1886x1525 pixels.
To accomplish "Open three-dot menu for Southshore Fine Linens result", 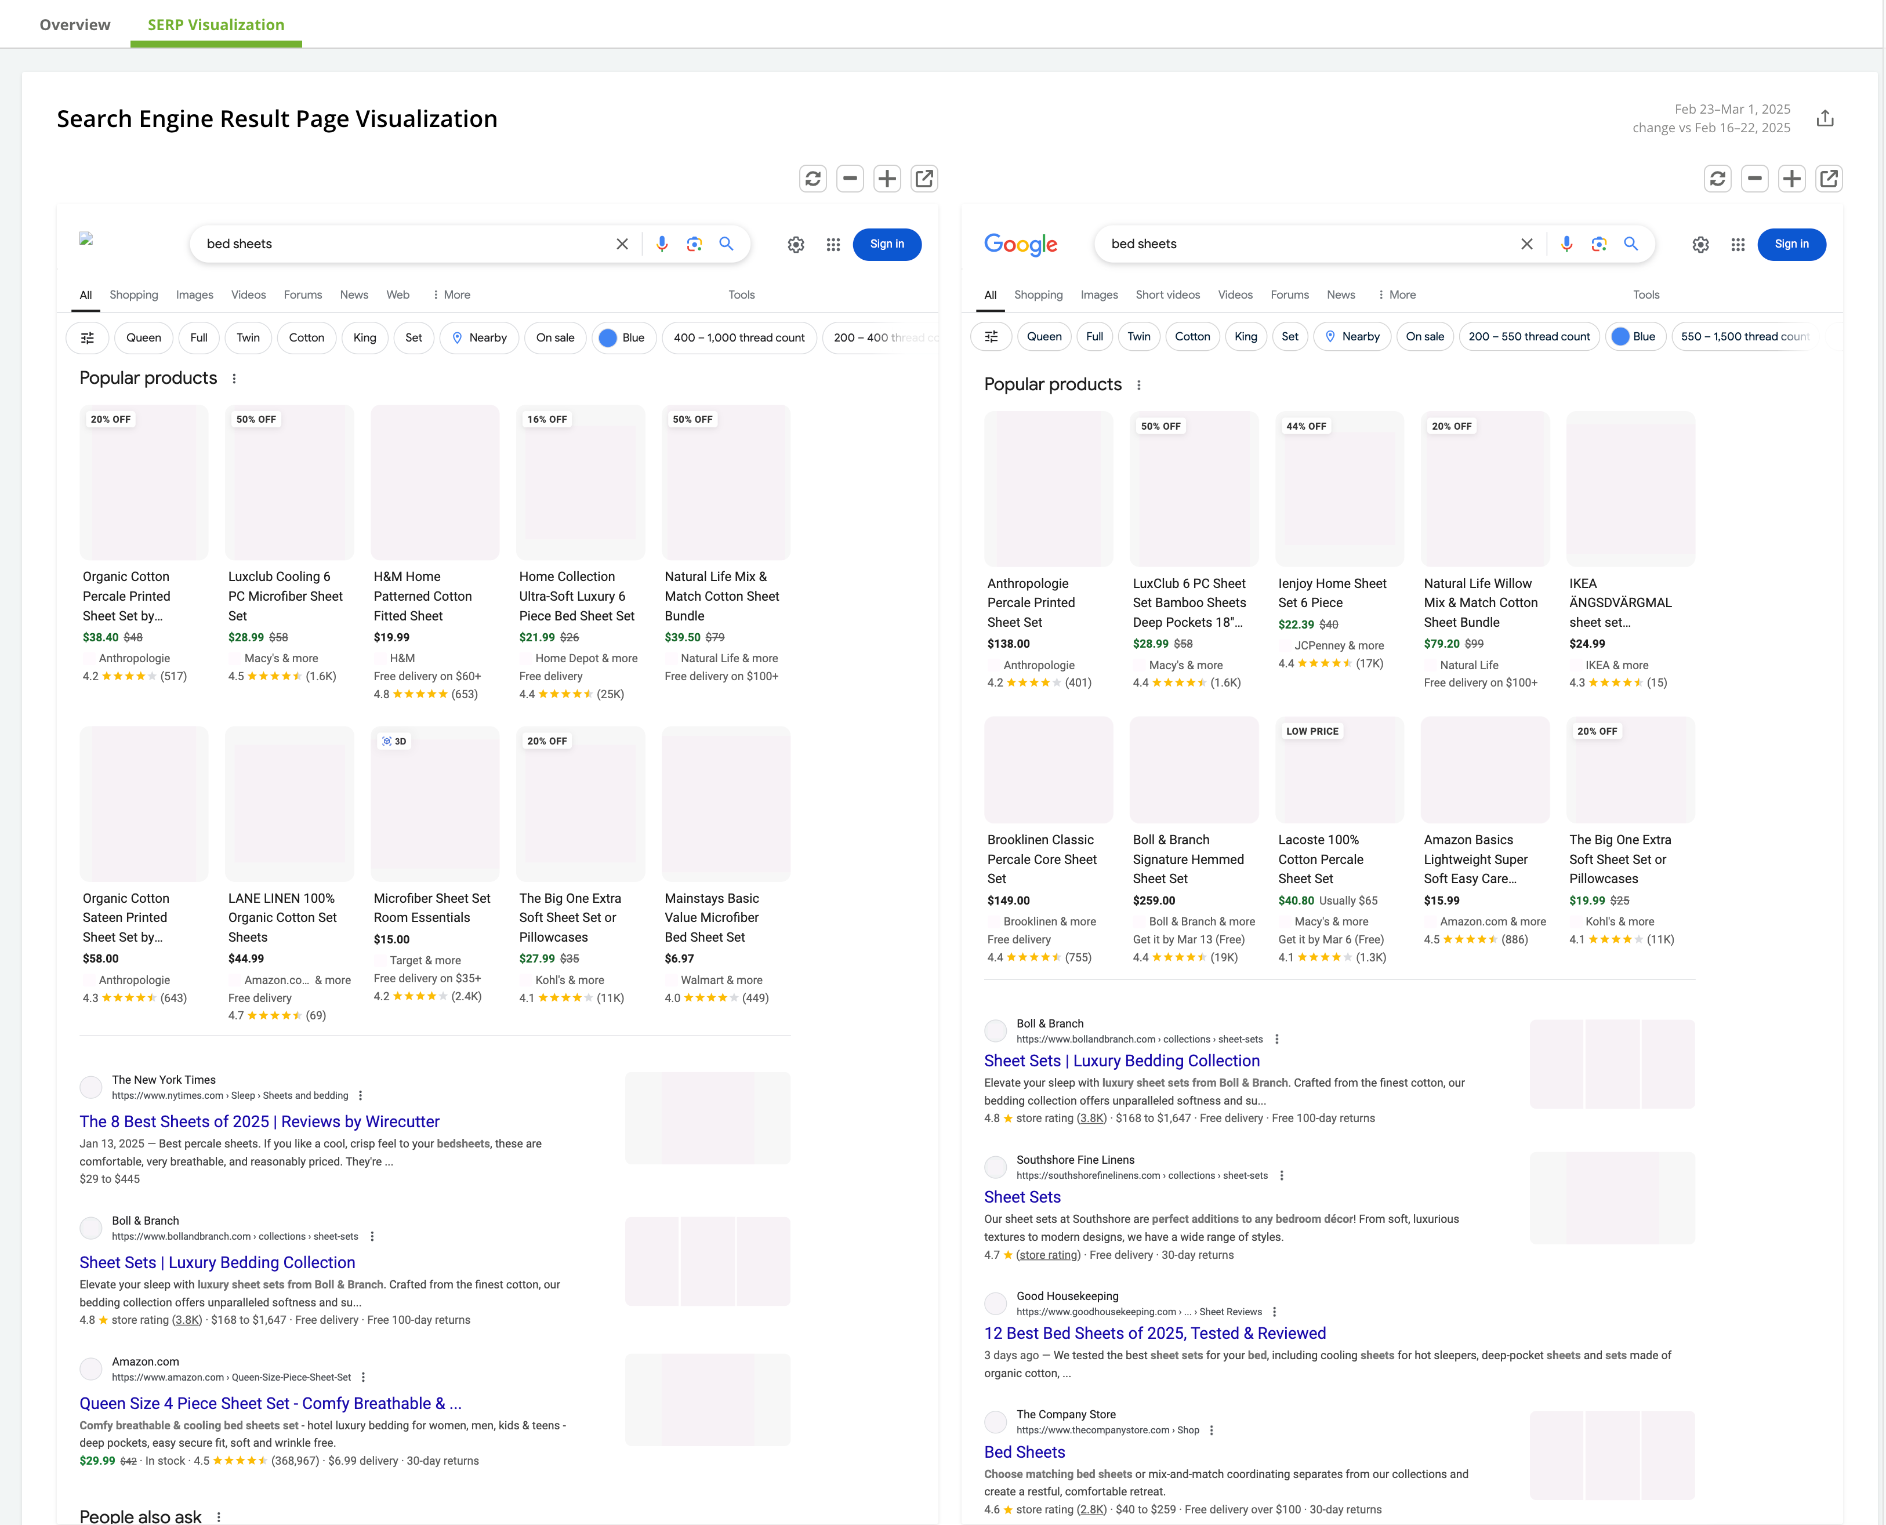I will pyautogui.click(x=1282, y=1177).
